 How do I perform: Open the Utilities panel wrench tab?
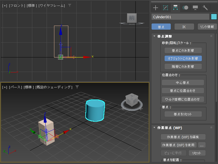(x=205, y=8)
